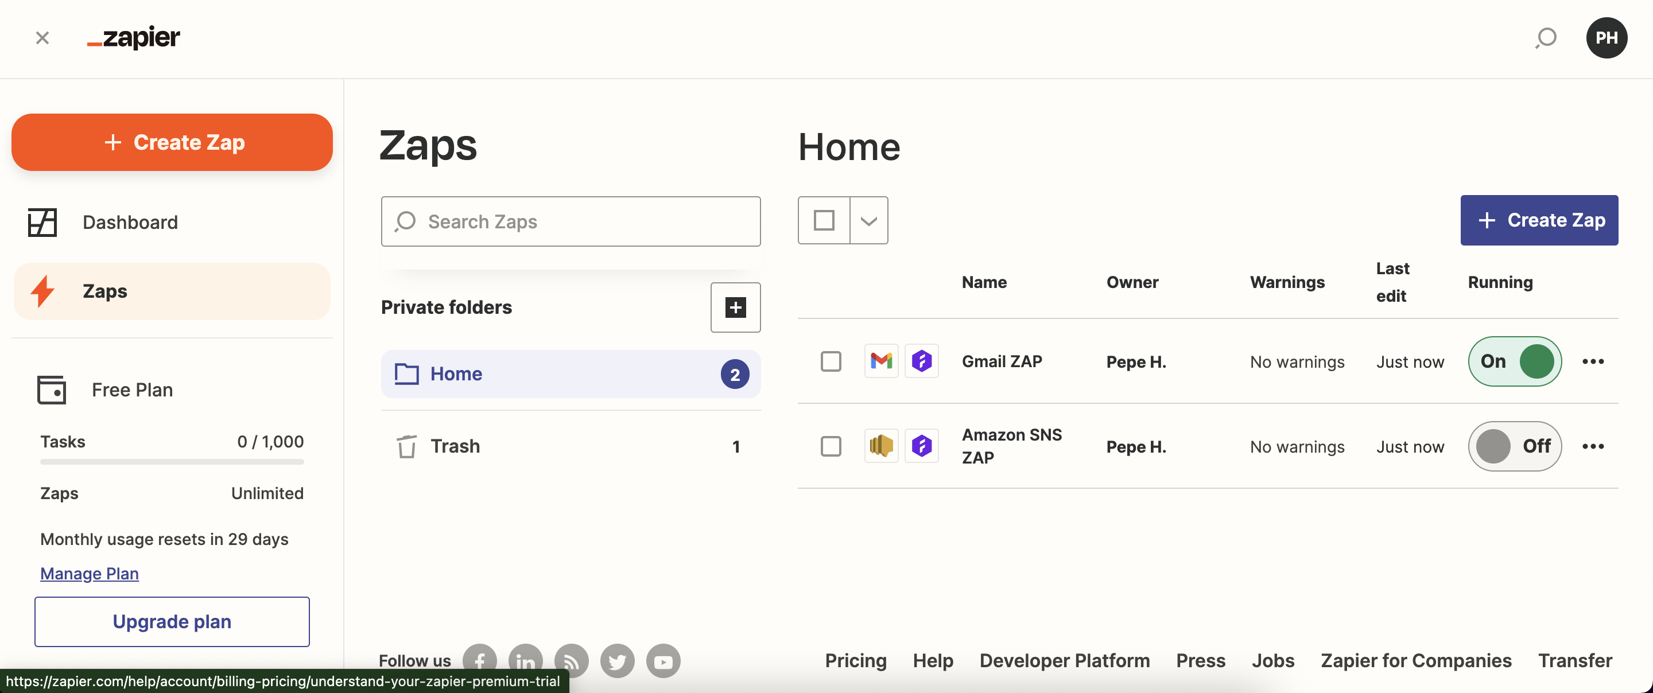1653x693 pixels.
Task: Click the Warnings column header
Action: pyautogui.click(x=1287, y=282)
